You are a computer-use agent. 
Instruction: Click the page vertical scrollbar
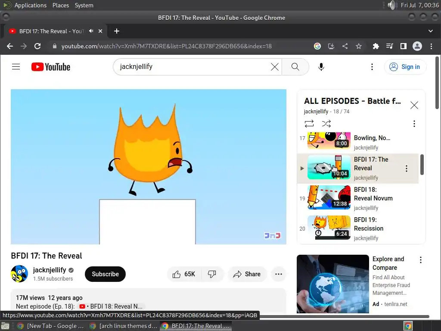(437, 82)
